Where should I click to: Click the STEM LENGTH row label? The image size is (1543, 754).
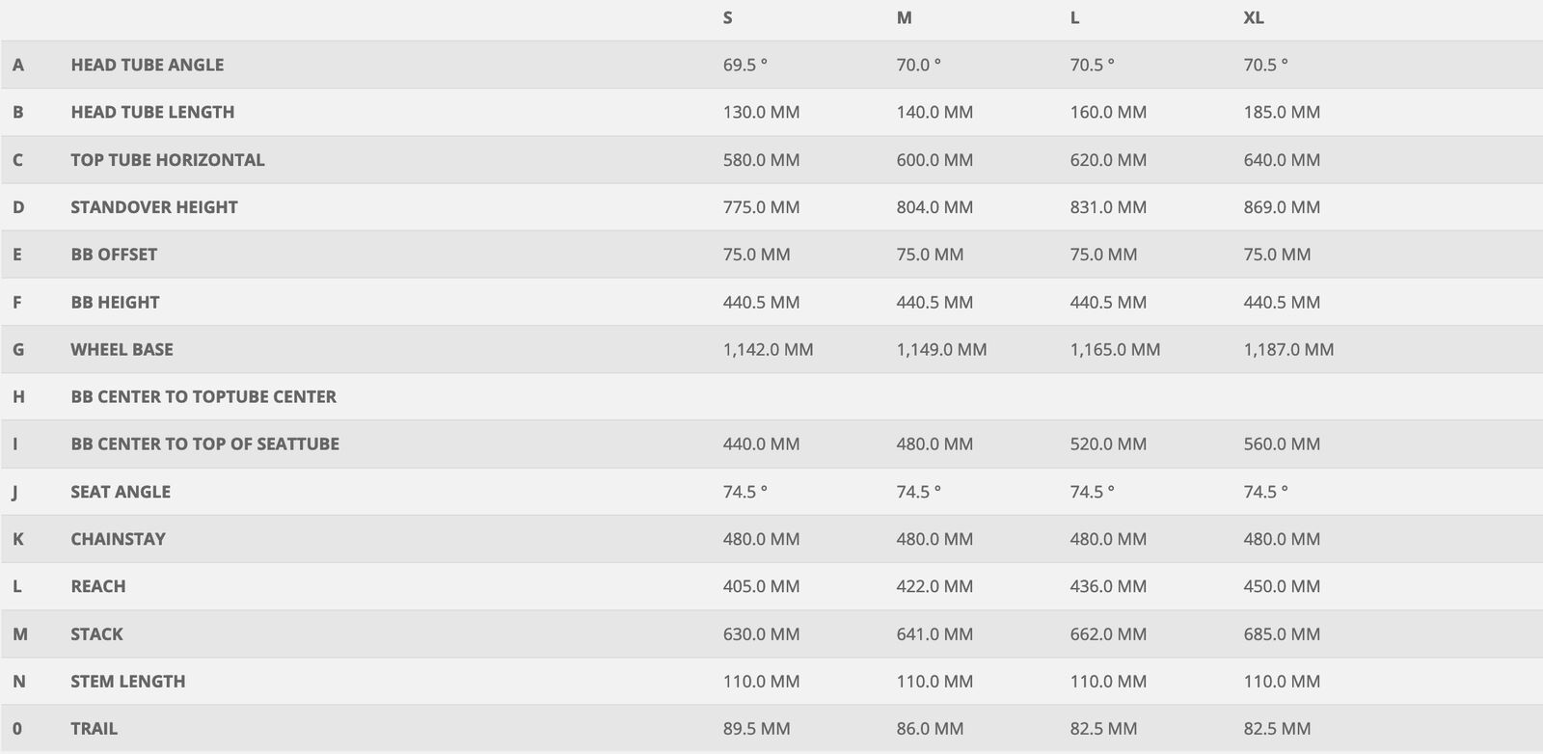click(127, 681)
